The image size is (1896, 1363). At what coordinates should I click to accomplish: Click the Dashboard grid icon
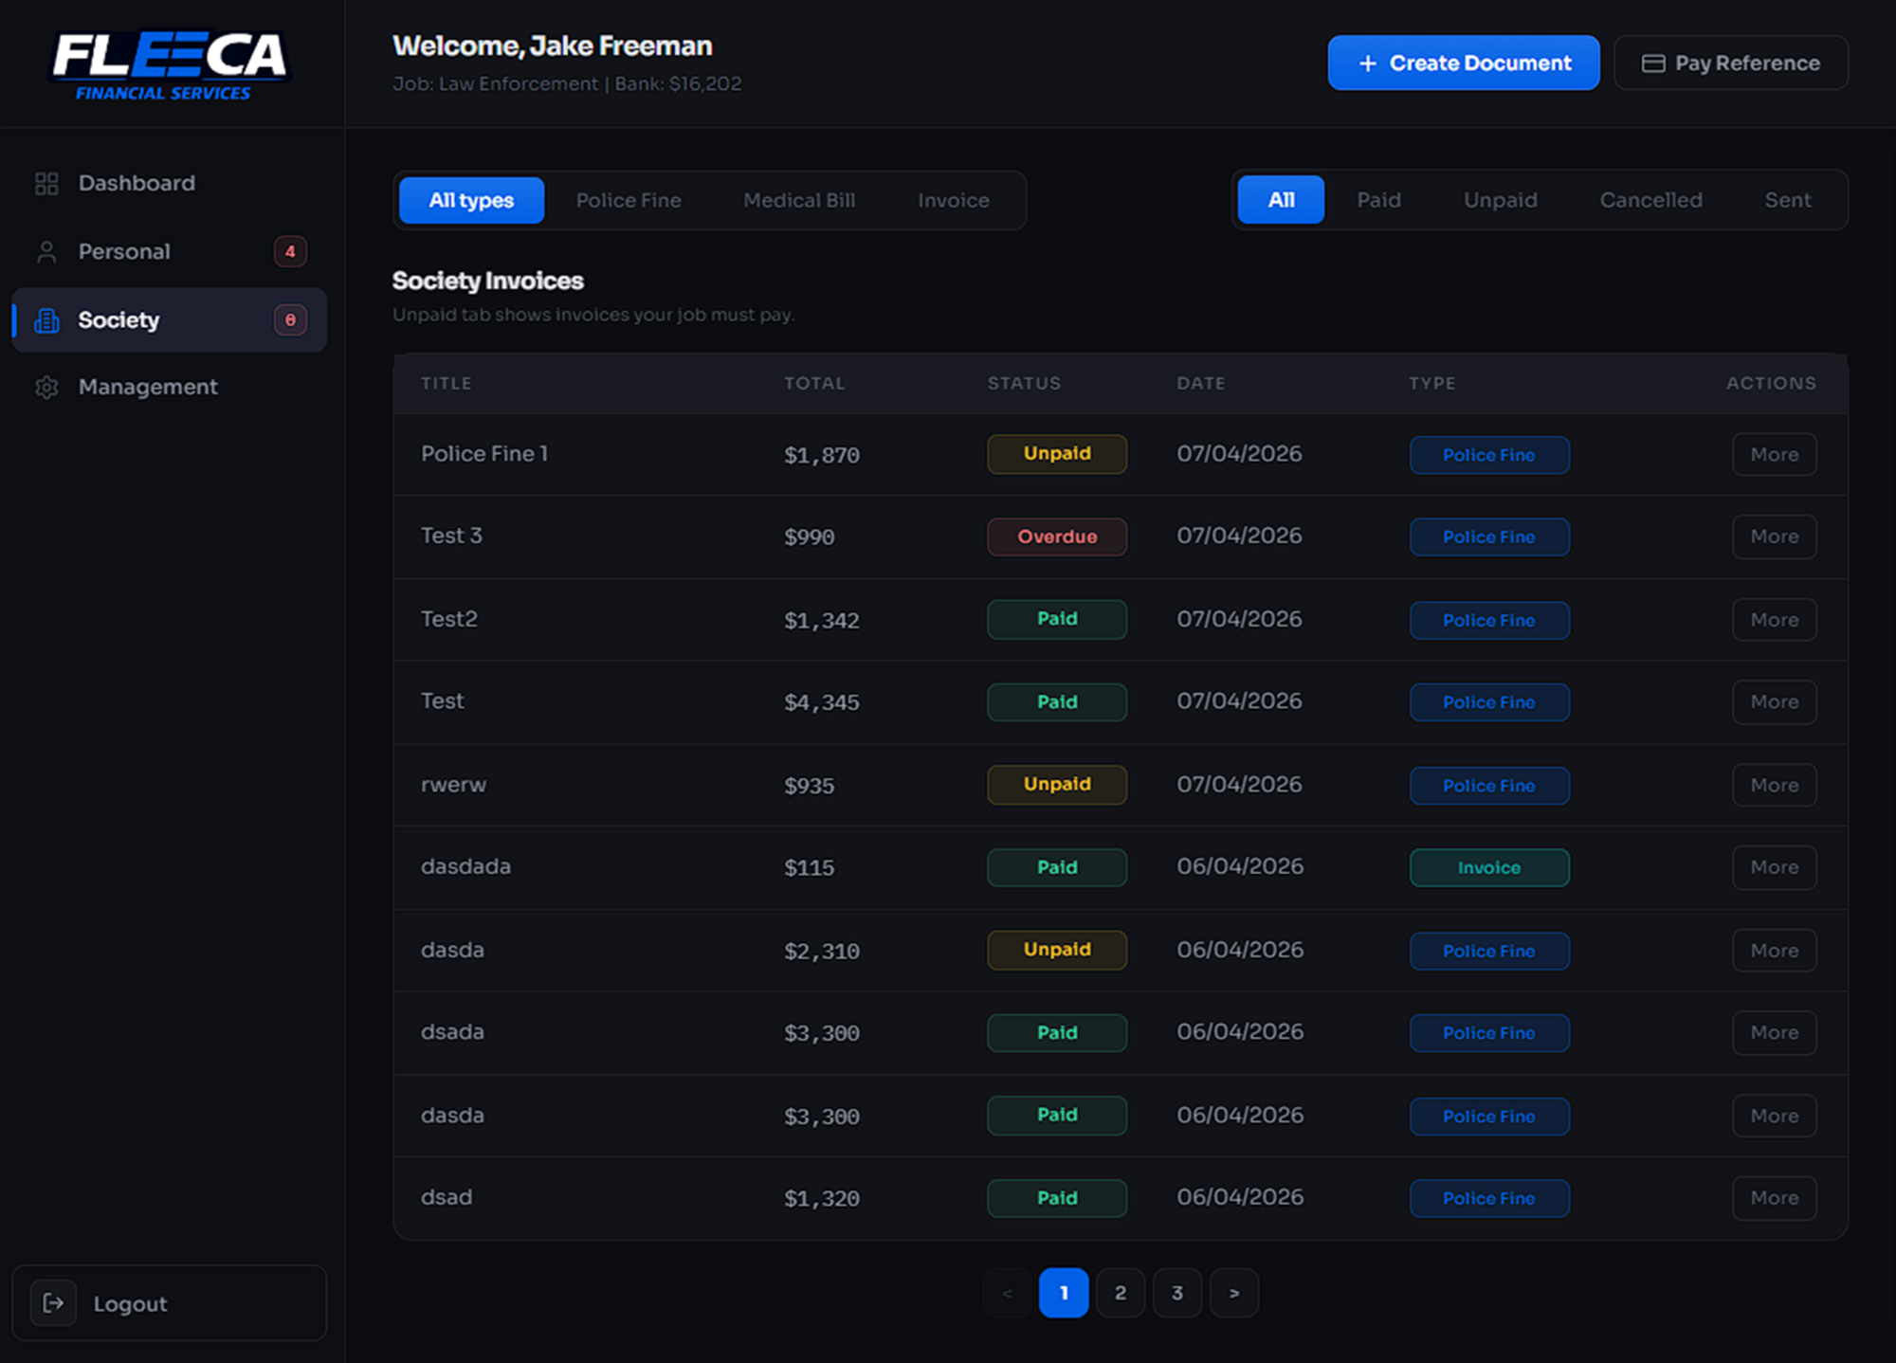(x=46, y=183)
